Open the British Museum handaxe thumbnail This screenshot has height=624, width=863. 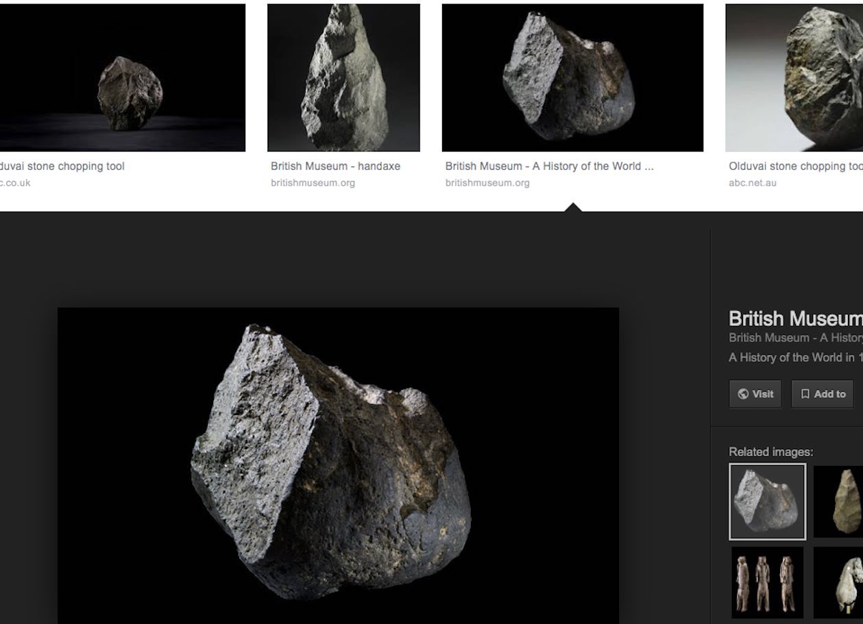pyautogui.click(x=343, y=77)
